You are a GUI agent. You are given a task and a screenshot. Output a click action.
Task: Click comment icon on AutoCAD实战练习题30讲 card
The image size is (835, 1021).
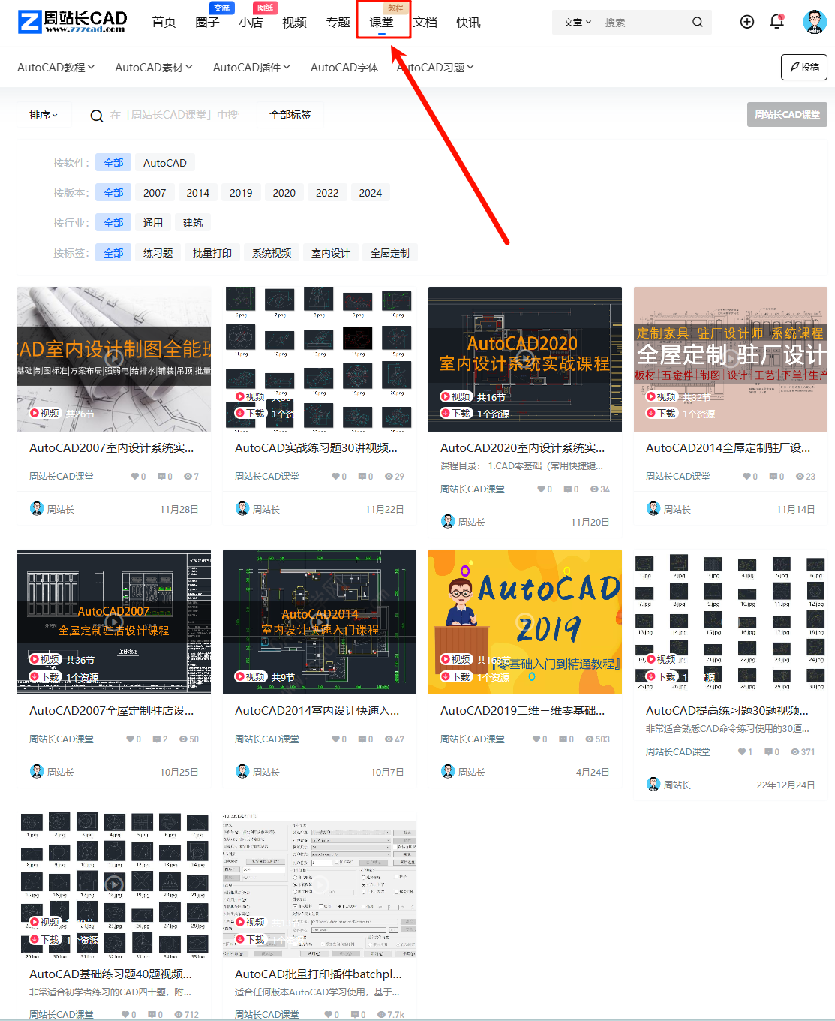(362, 476)
